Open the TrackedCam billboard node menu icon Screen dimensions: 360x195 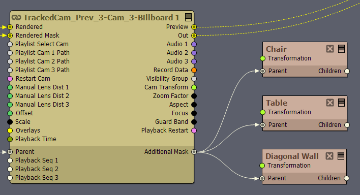coord(188,17)
